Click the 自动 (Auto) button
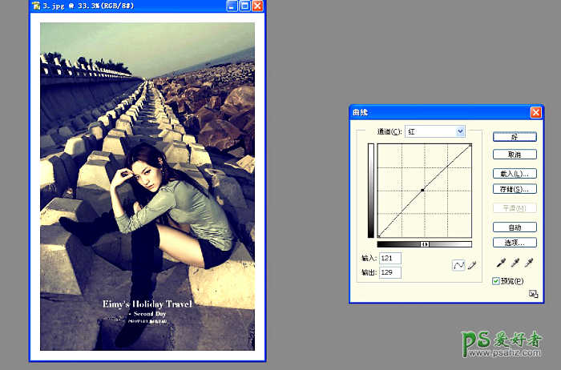This screenshot has height=370, width=561. [514, 227]
